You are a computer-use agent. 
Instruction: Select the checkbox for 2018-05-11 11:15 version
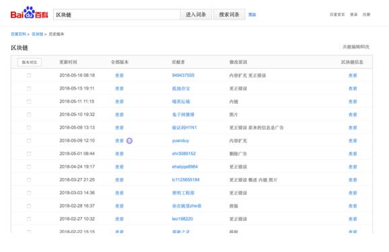tap(29, 102)
